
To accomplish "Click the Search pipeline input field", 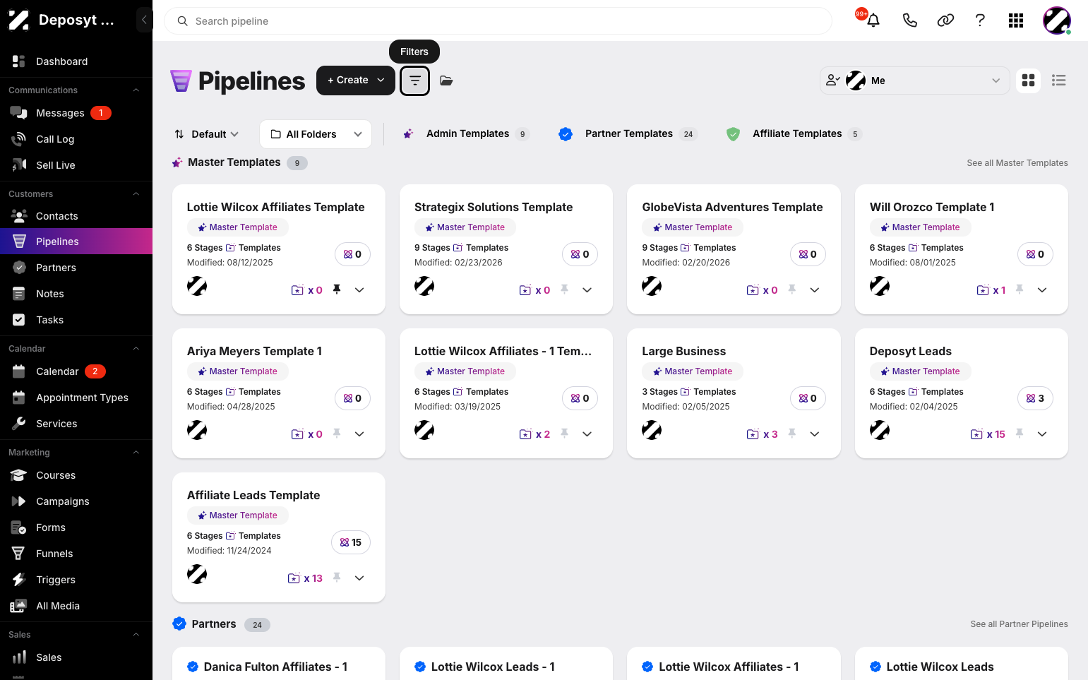I will pyautogui.click(x=498, y=21).
